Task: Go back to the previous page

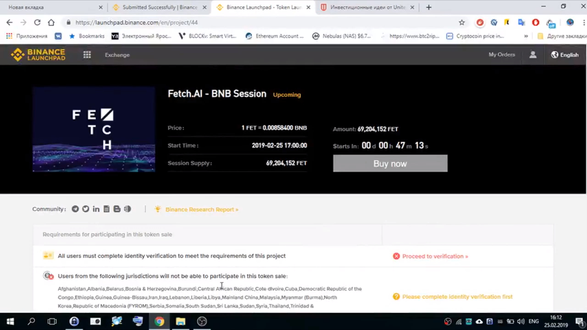Action: click(x=10, y=22)
